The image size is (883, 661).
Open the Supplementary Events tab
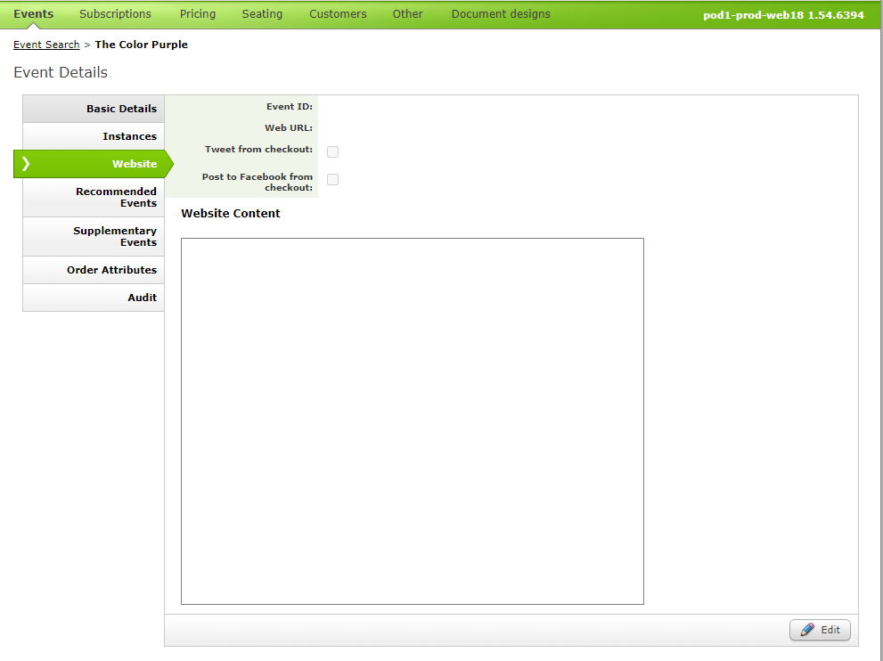[94, 236]
